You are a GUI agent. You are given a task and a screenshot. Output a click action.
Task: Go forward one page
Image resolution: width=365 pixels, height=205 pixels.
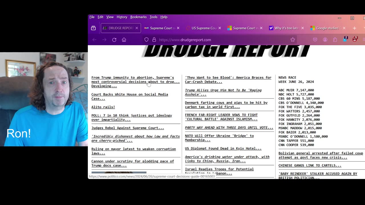tap(104, 40)
